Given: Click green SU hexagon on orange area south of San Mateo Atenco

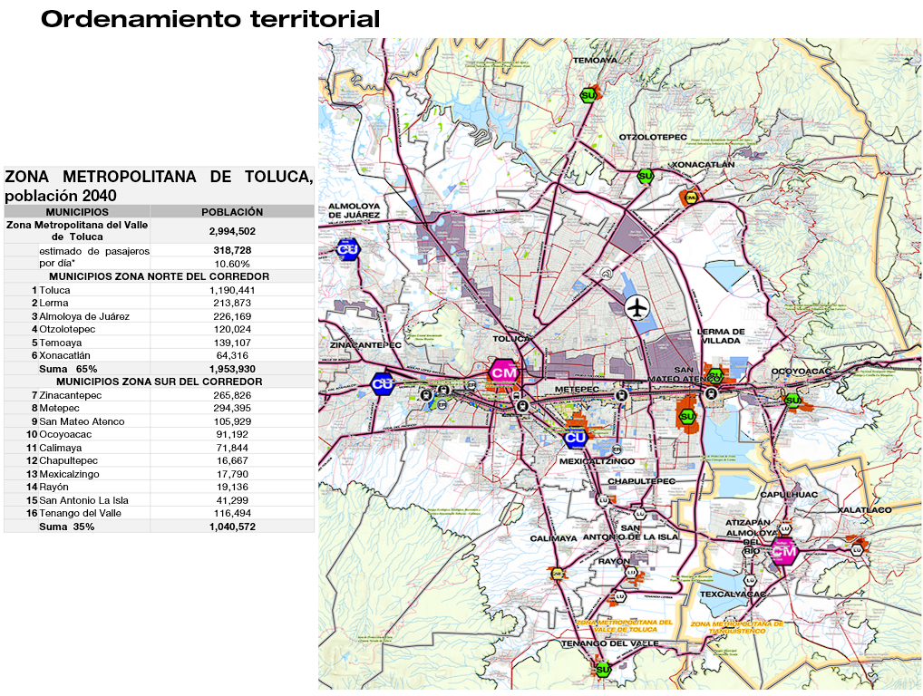Looking at the screenshot, I should coord(687,417).
